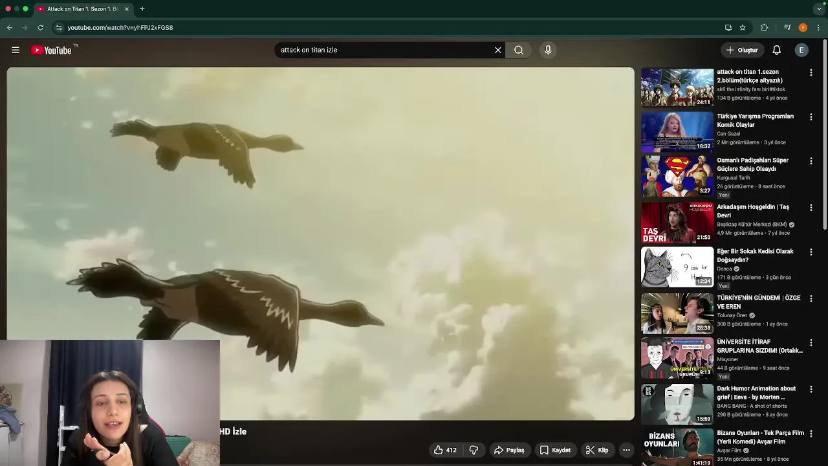The width and height of the screenshot is (828, 466).
Task: Open the YouTube hamburger guide menu
Action: pyautogui.click(x=16, y=50)
